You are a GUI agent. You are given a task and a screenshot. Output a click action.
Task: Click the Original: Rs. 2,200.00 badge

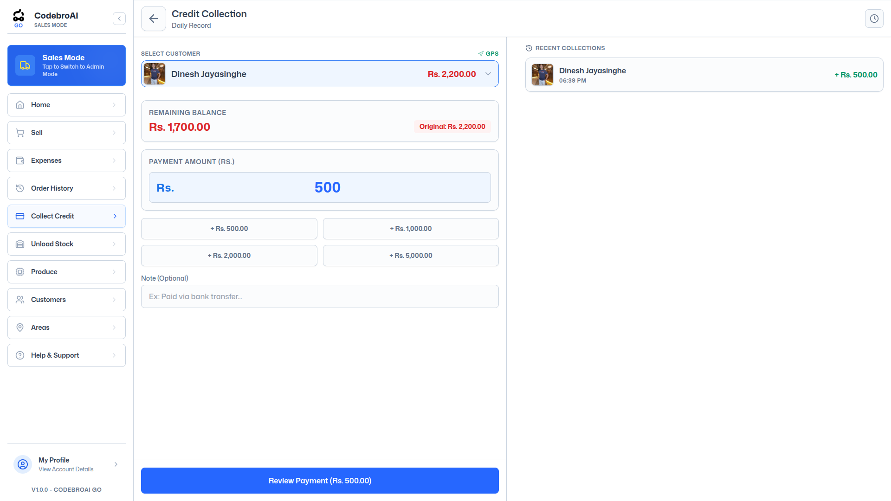[452, 127]
